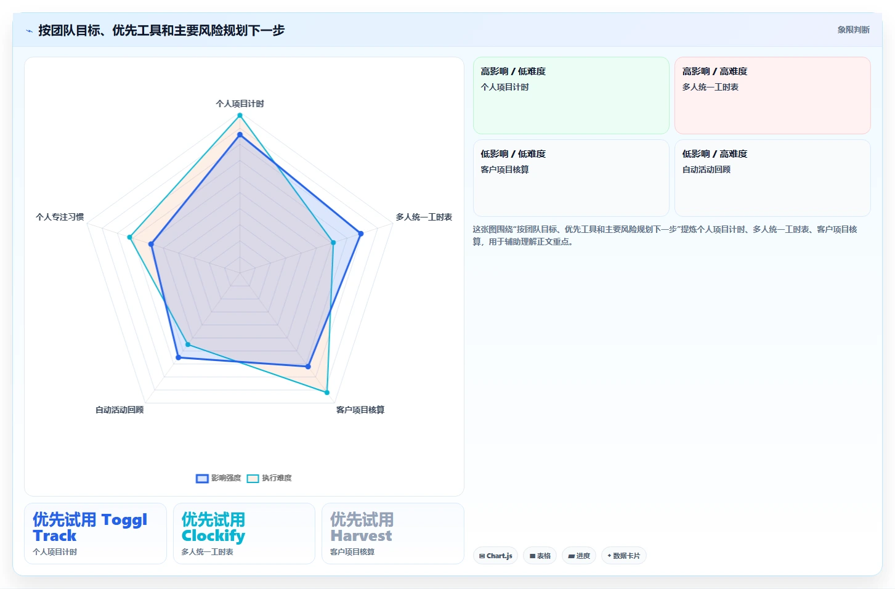Click the header title 按团队目标、优先工具和主要风险规划下一步
Image resolution: width=895 pixels, height=589 pixels.
[x=161, y=30]
